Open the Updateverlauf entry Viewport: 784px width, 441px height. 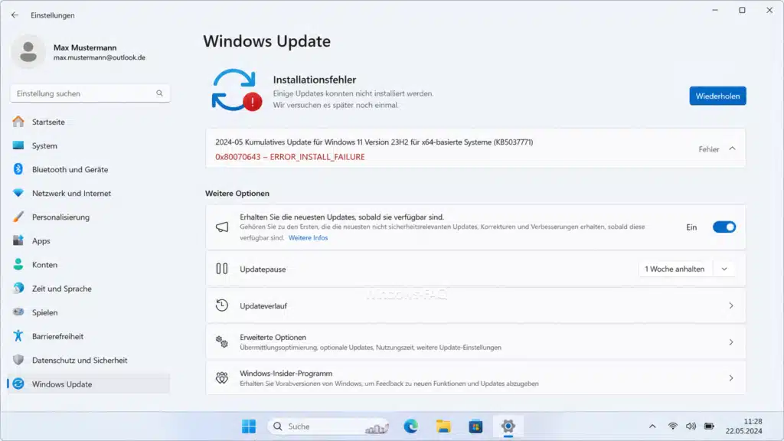pos(475,305)
